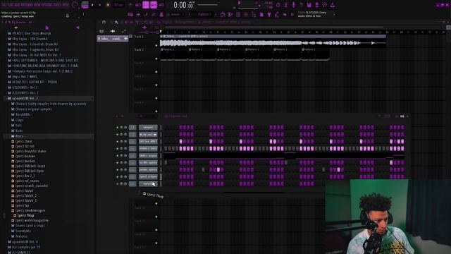Open the Channel rack menu title
Image resolution: width=451 pixels, height=254 pixels.
[x=177, y=116]
